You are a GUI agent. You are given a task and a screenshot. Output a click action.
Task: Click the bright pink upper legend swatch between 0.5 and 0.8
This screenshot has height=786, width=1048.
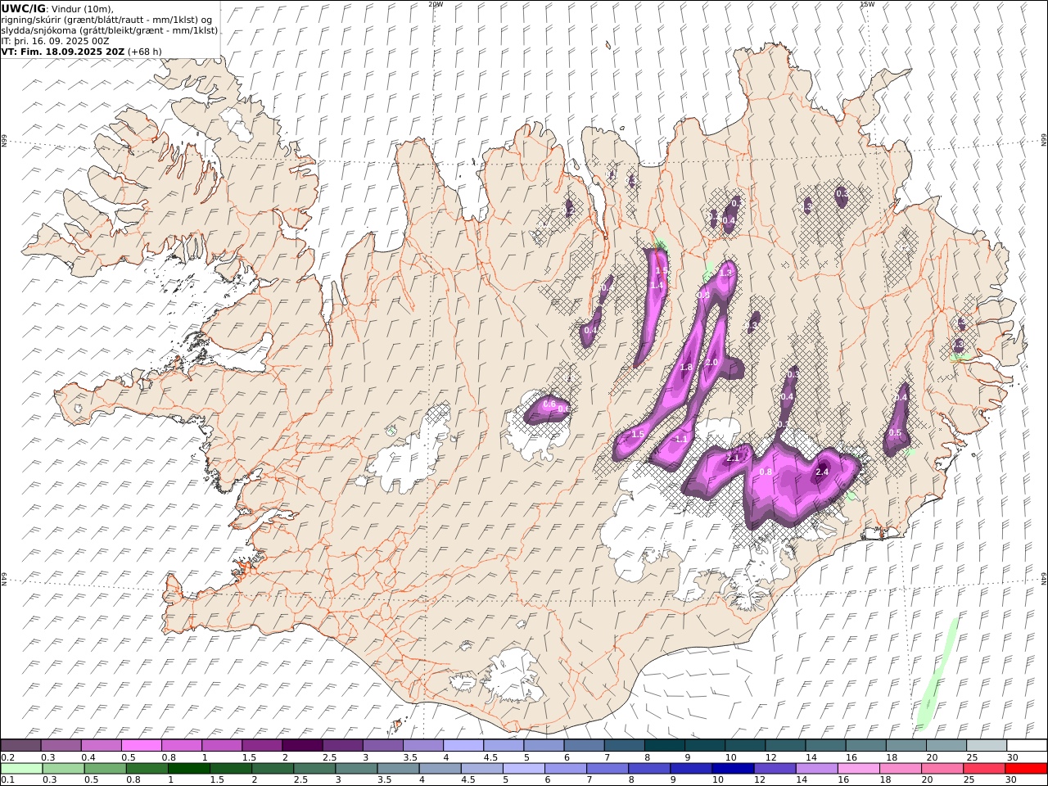pyautogui.click(x=142, y=745)
